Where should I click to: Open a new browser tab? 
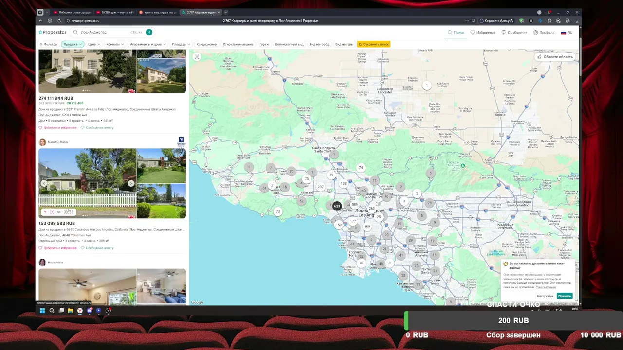pos(226,12)
